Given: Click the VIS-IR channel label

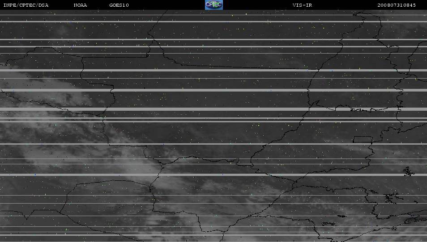Looking at the screenshot, I should click(302, 5).
